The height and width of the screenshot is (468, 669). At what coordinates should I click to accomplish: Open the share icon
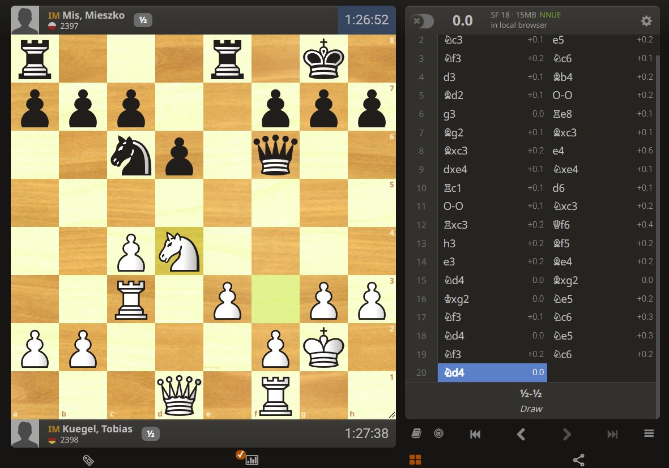[x=578, y=460]
